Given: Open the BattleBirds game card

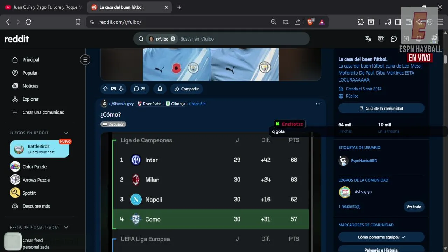Looking at the screenshot, I should pyautogui.click(x=40, y=149).
